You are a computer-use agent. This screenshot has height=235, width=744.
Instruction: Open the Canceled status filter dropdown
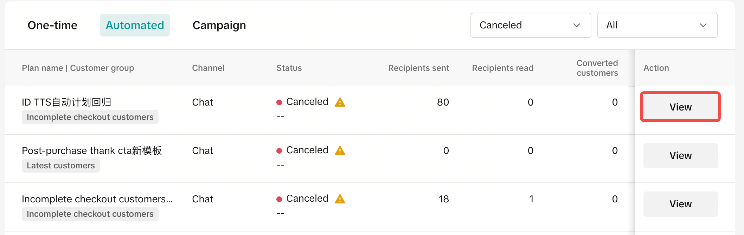pos(531,25)
